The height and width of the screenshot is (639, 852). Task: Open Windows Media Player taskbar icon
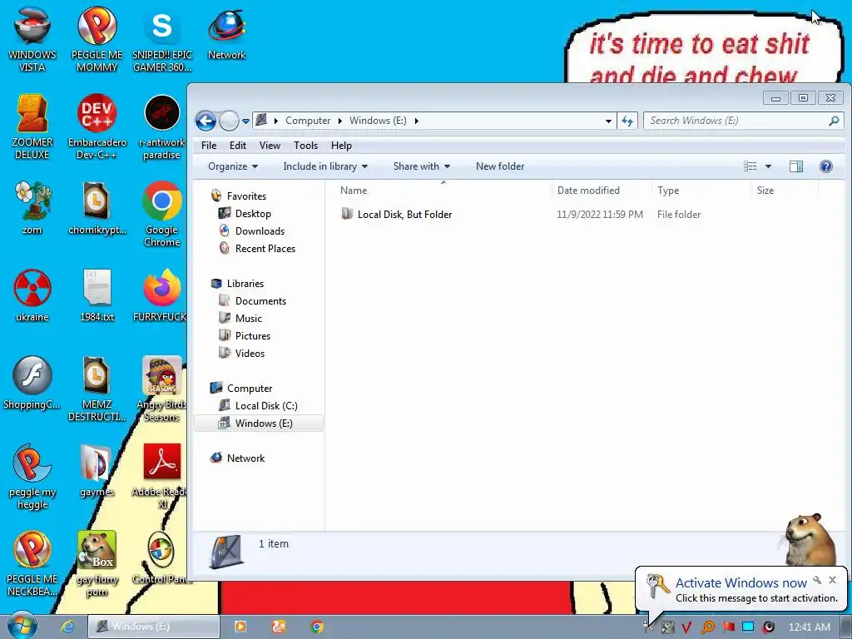pos(240,627)
